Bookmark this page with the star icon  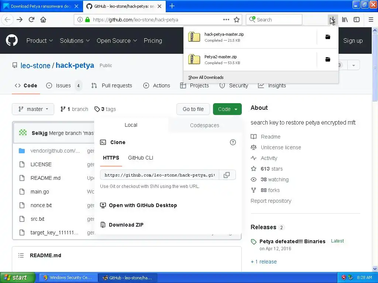tap(237, 20)
